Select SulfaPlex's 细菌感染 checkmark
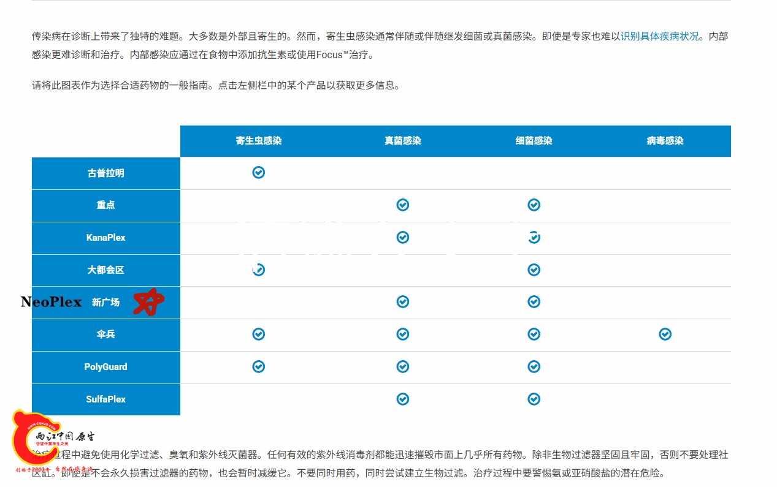 click(x=534, y=398)
